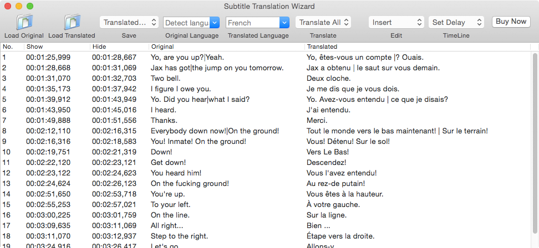This screenshot has height=248, width=539.
Task: Click the Show column header
Action: (57, 46)
